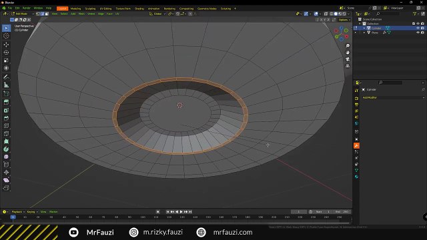This screenshot has height=240, width=427.
Task: Open the Playback dropdown in timeline
Action: [18, 212]
